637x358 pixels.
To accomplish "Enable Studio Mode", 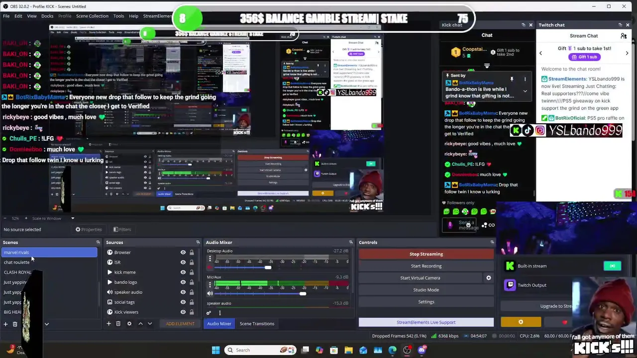I will click(426, 290).
